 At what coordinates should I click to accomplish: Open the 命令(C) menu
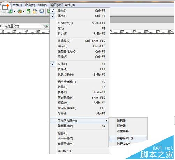30,5
